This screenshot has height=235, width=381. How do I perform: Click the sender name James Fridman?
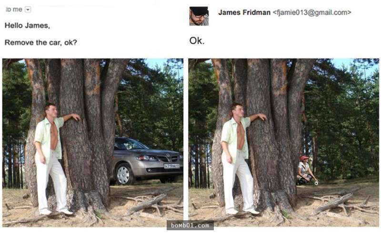tap(244, 12)
